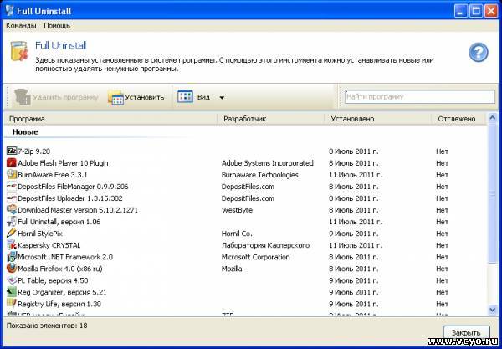The width and height of the screenshot is (502, 349).
Task: Click the BurnAware Free icon
Action: click(12, 174)
